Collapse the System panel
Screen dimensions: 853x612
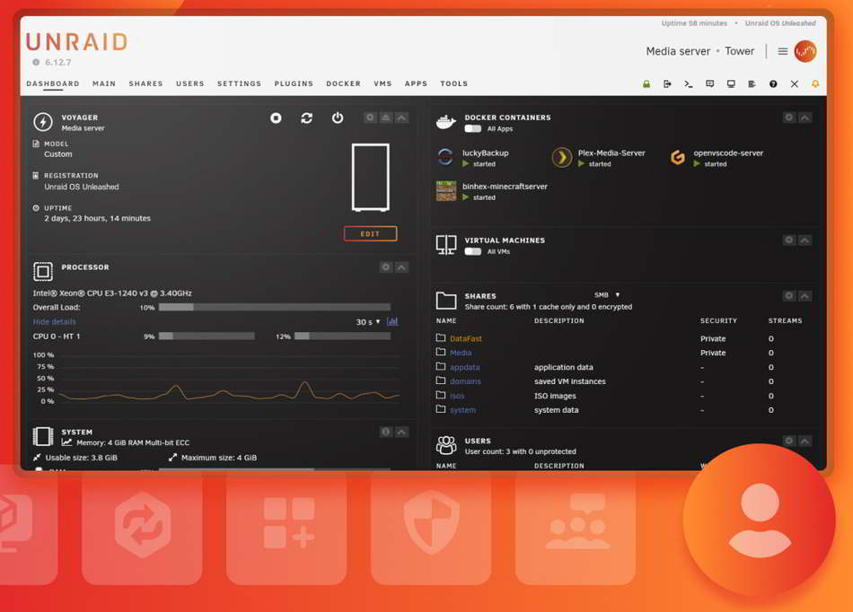point(402,432)
